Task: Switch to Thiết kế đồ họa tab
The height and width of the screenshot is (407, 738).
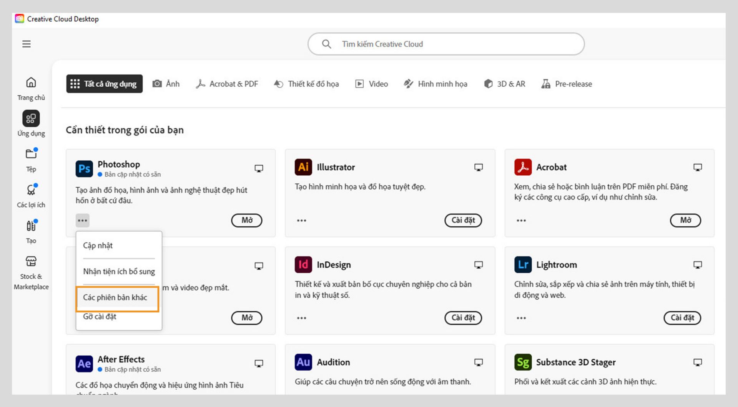Action: click(306, 84)
